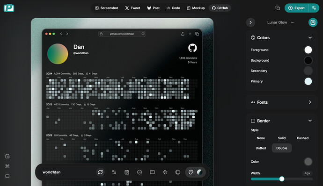Click the laptop icon in left sidebar
323x186 pixels.
pyautogui.click(x=7, y=176)
